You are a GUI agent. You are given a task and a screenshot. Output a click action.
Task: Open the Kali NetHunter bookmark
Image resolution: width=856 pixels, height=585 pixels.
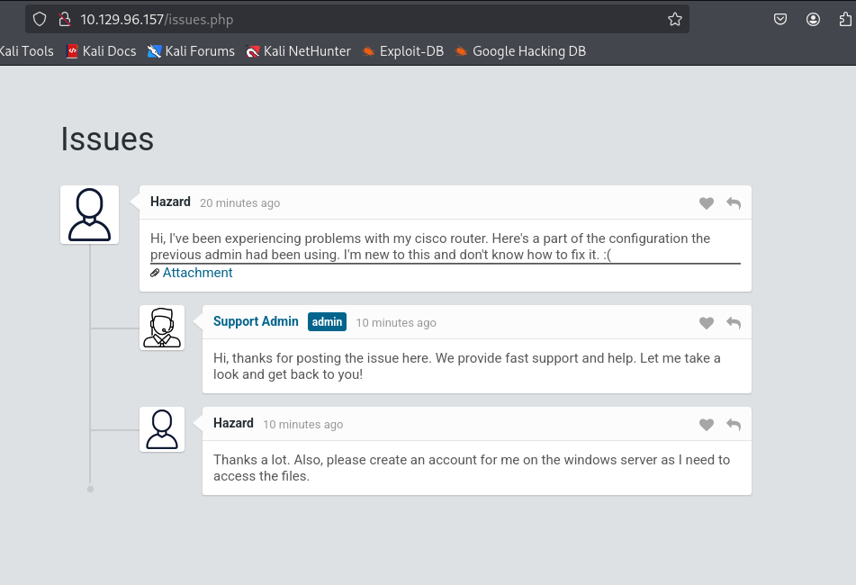click(x=299, y=51)
